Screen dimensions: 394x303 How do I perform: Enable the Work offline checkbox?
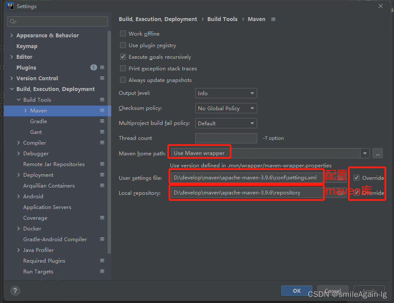tap(123, 34)
